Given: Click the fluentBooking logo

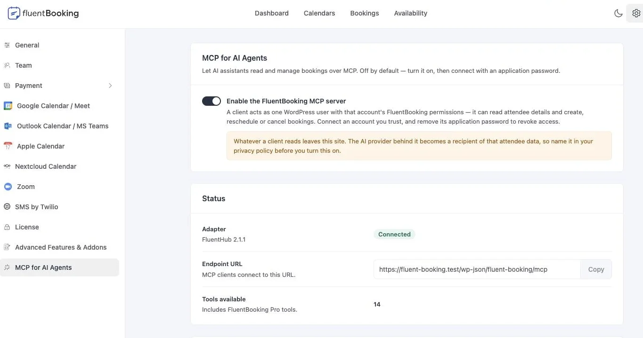Looking at the screenshot, I should point(43,13).
